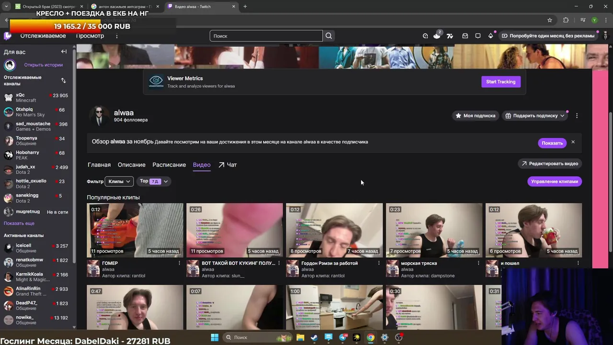Click the Twitch search magnifier button
613x345 pixels.
tap(329, 36)
